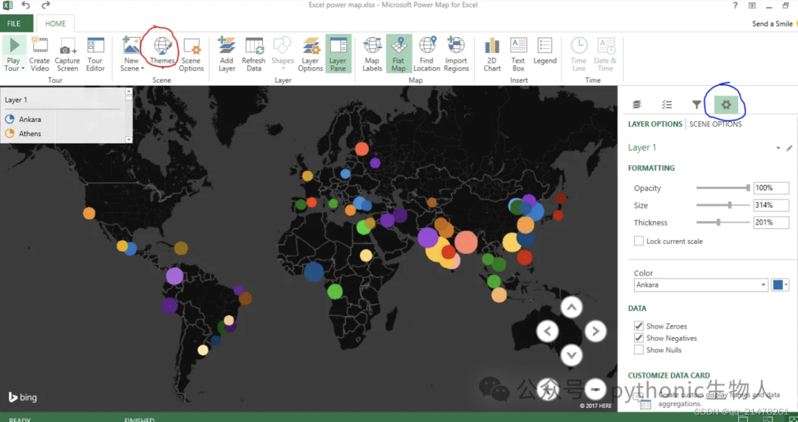
Task: Click New Scene icon
Action: coord(132,45)
